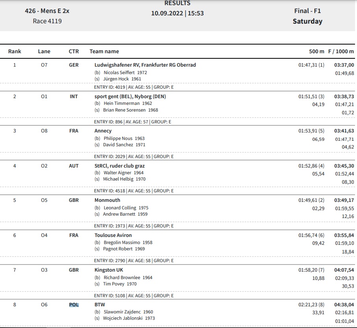Click the StRCl, ruder club graz team
357x328 pixels.
pos(120,166)
